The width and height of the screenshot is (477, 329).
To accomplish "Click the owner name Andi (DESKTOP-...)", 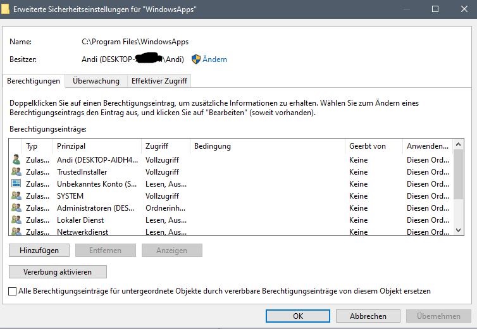I will tap(133, 59).
